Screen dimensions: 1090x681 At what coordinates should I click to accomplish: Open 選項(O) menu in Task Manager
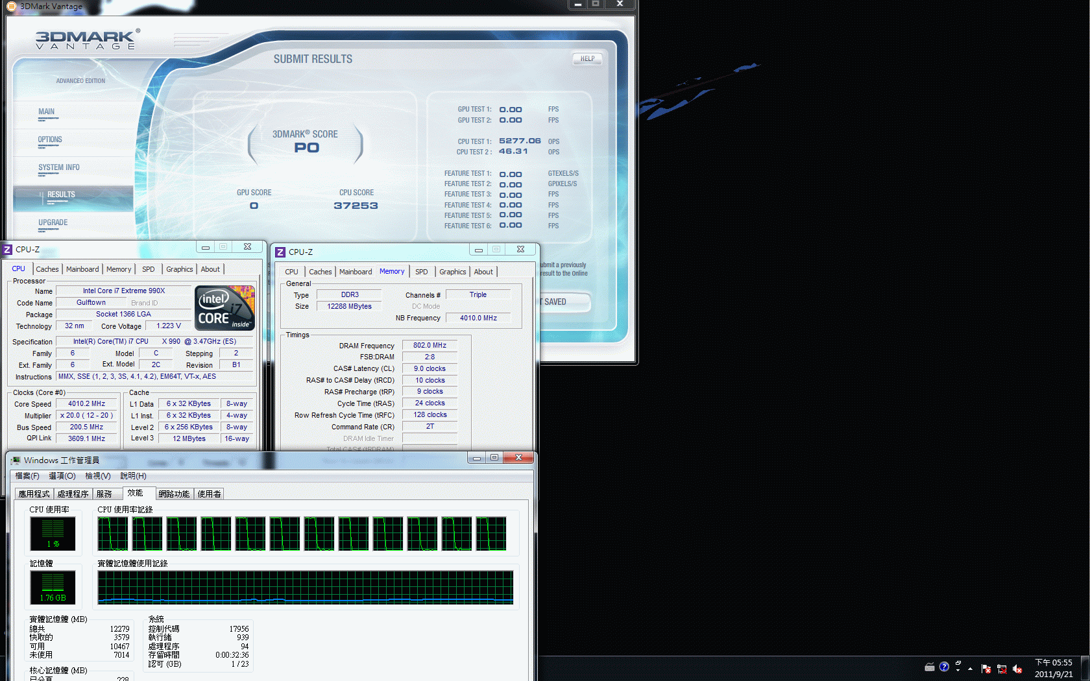[62, 476]
